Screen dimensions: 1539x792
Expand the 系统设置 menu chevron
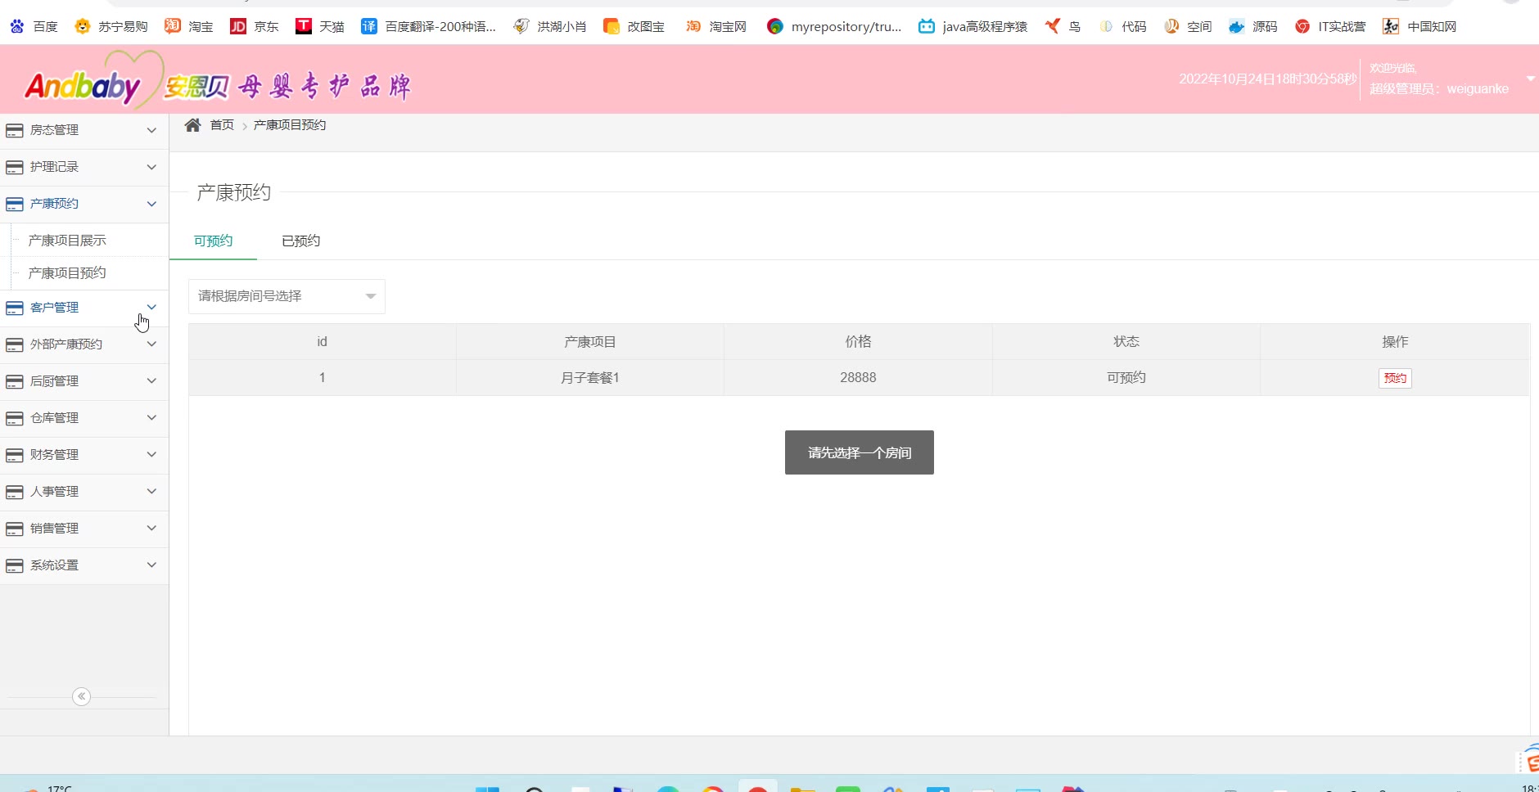pyautogui.click(x=151, y=565)
